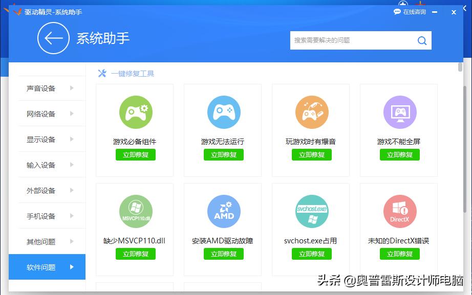This screenshot has height=295, width=472.
Task: Open 游戏不能全屏 purple monitor icon
Action: click(399, 111)
